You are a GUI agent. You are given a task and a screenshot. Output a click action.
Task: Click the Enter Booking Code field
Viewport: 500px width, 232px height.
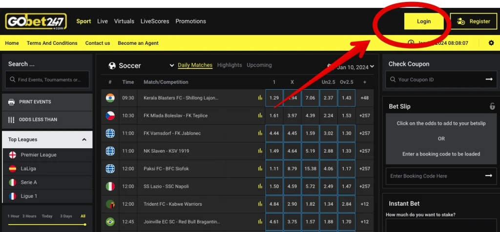tap(441, 176)
